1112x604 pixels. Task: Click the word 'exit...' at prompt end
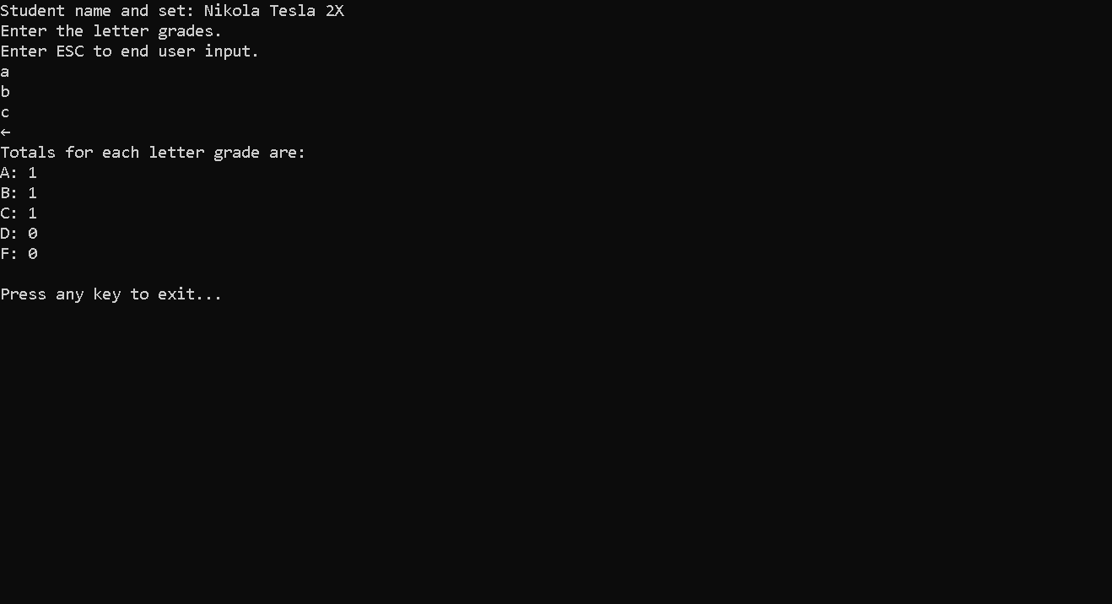[190, 294]
